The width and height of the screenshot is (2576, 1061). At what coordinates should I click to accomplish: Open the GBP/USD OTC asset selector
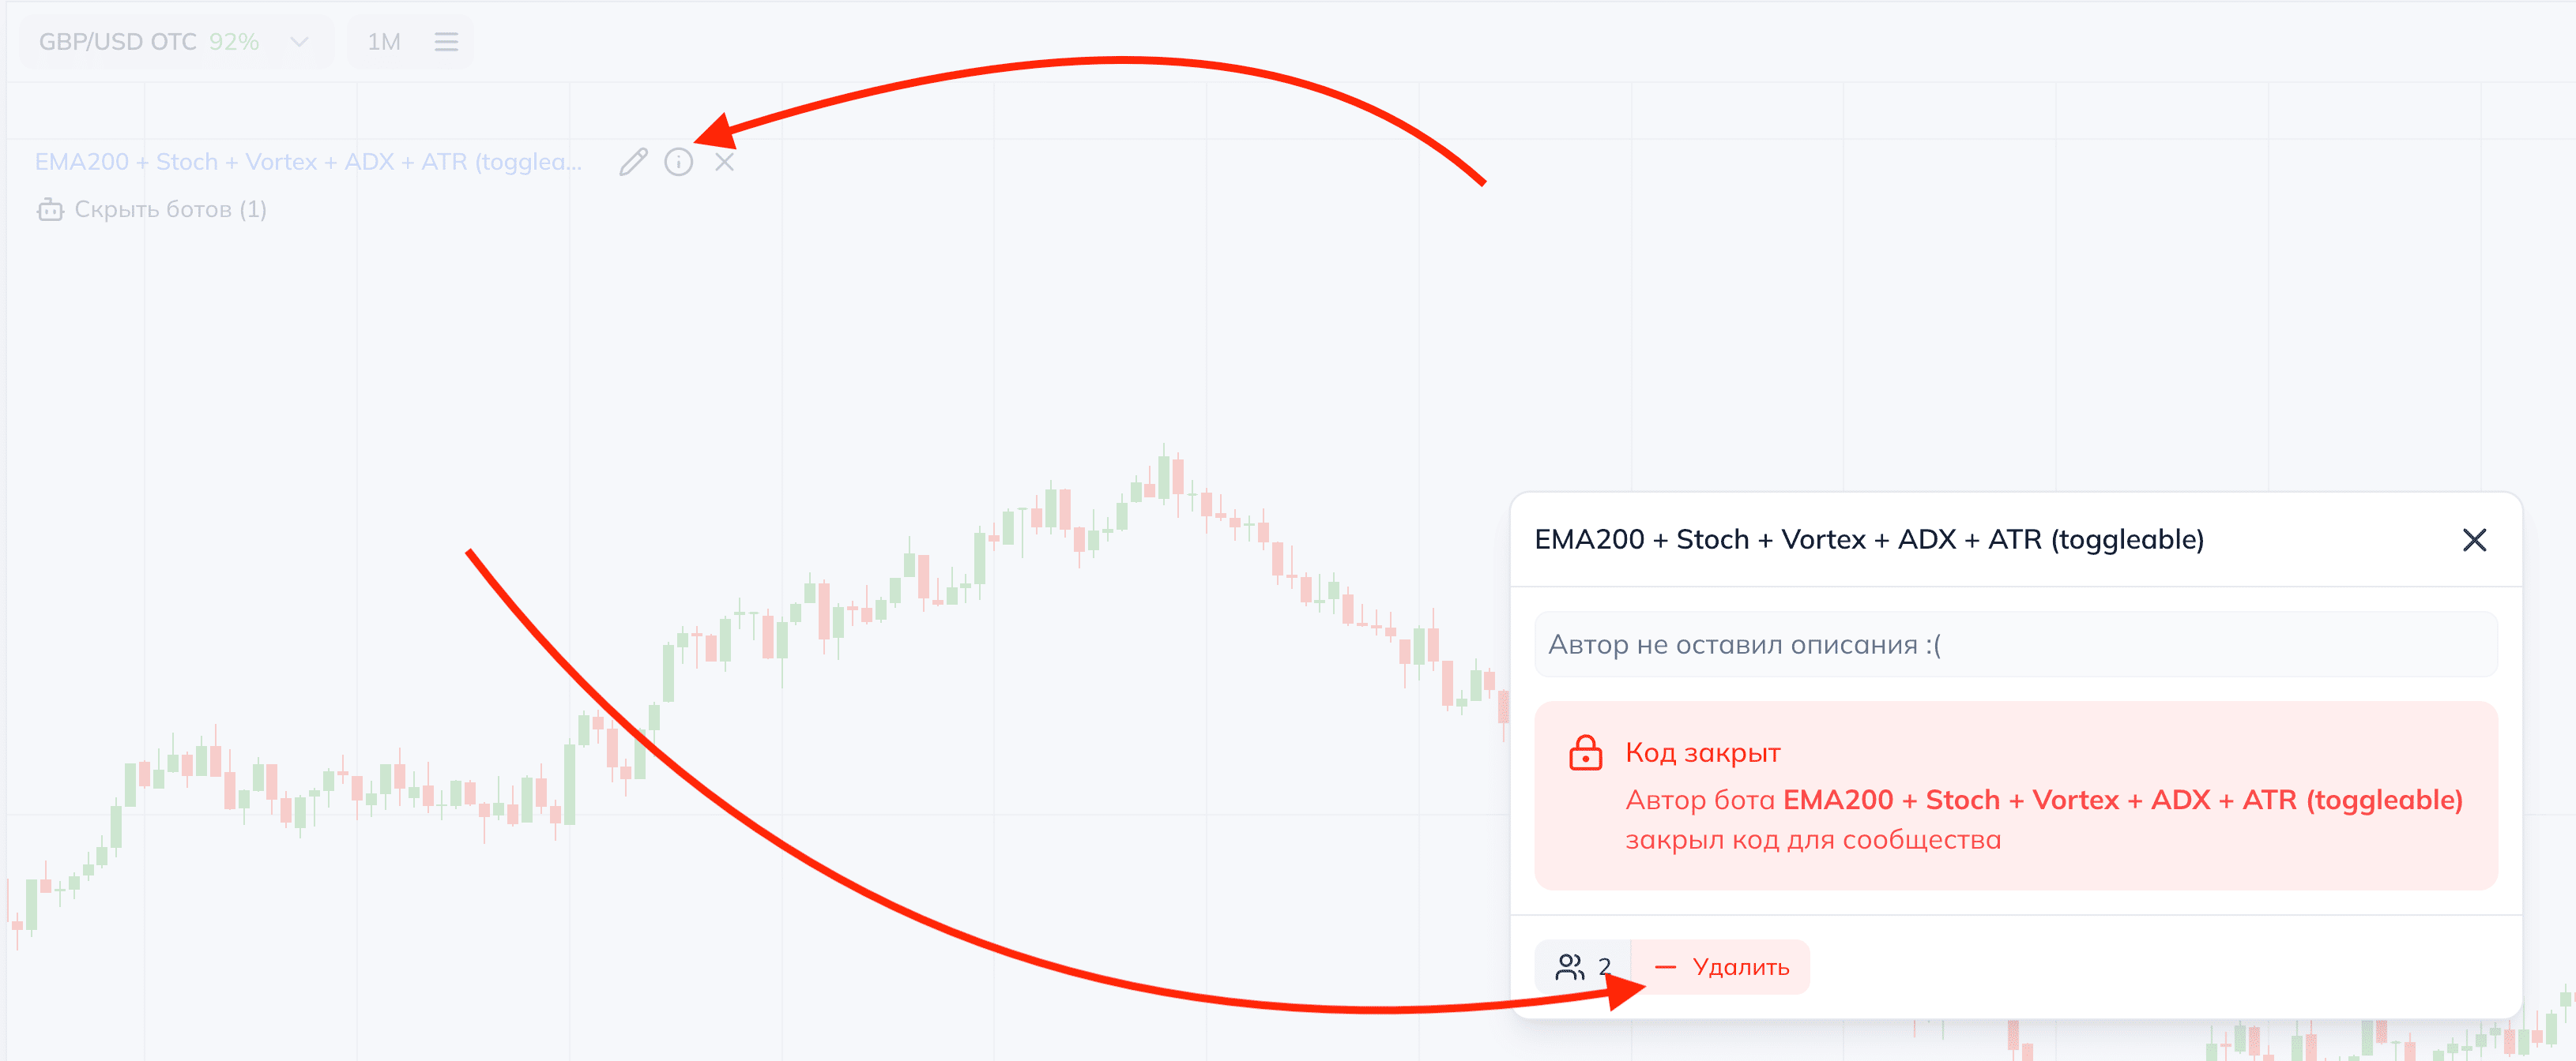click(118, 42)
